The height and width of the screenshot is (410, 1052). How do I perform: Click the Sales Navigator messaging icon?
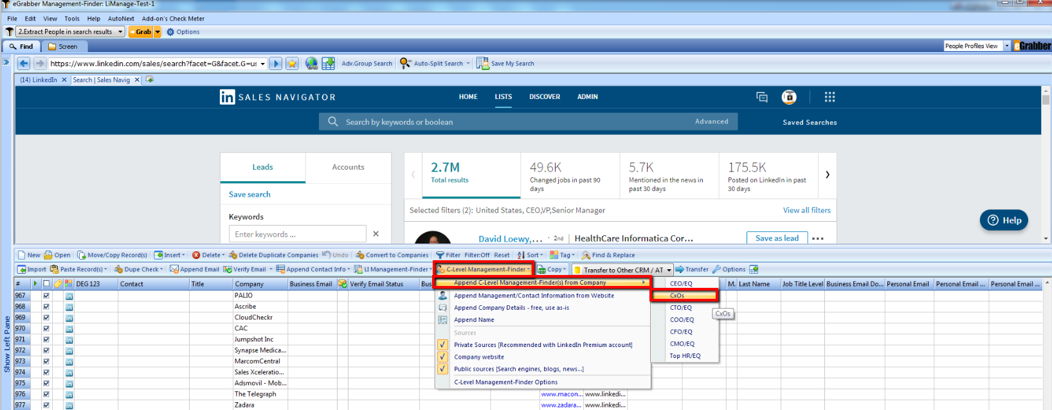tap(762, 97)
